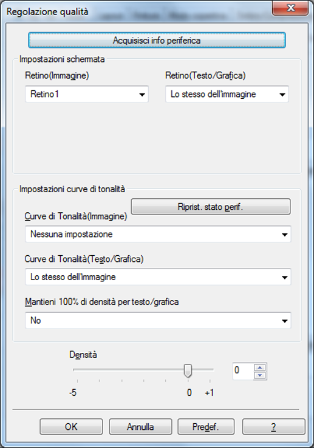Decrease density with the down spinner arrow
The height and width of the screenshot is (448, 314).
[x=260, y=375]
